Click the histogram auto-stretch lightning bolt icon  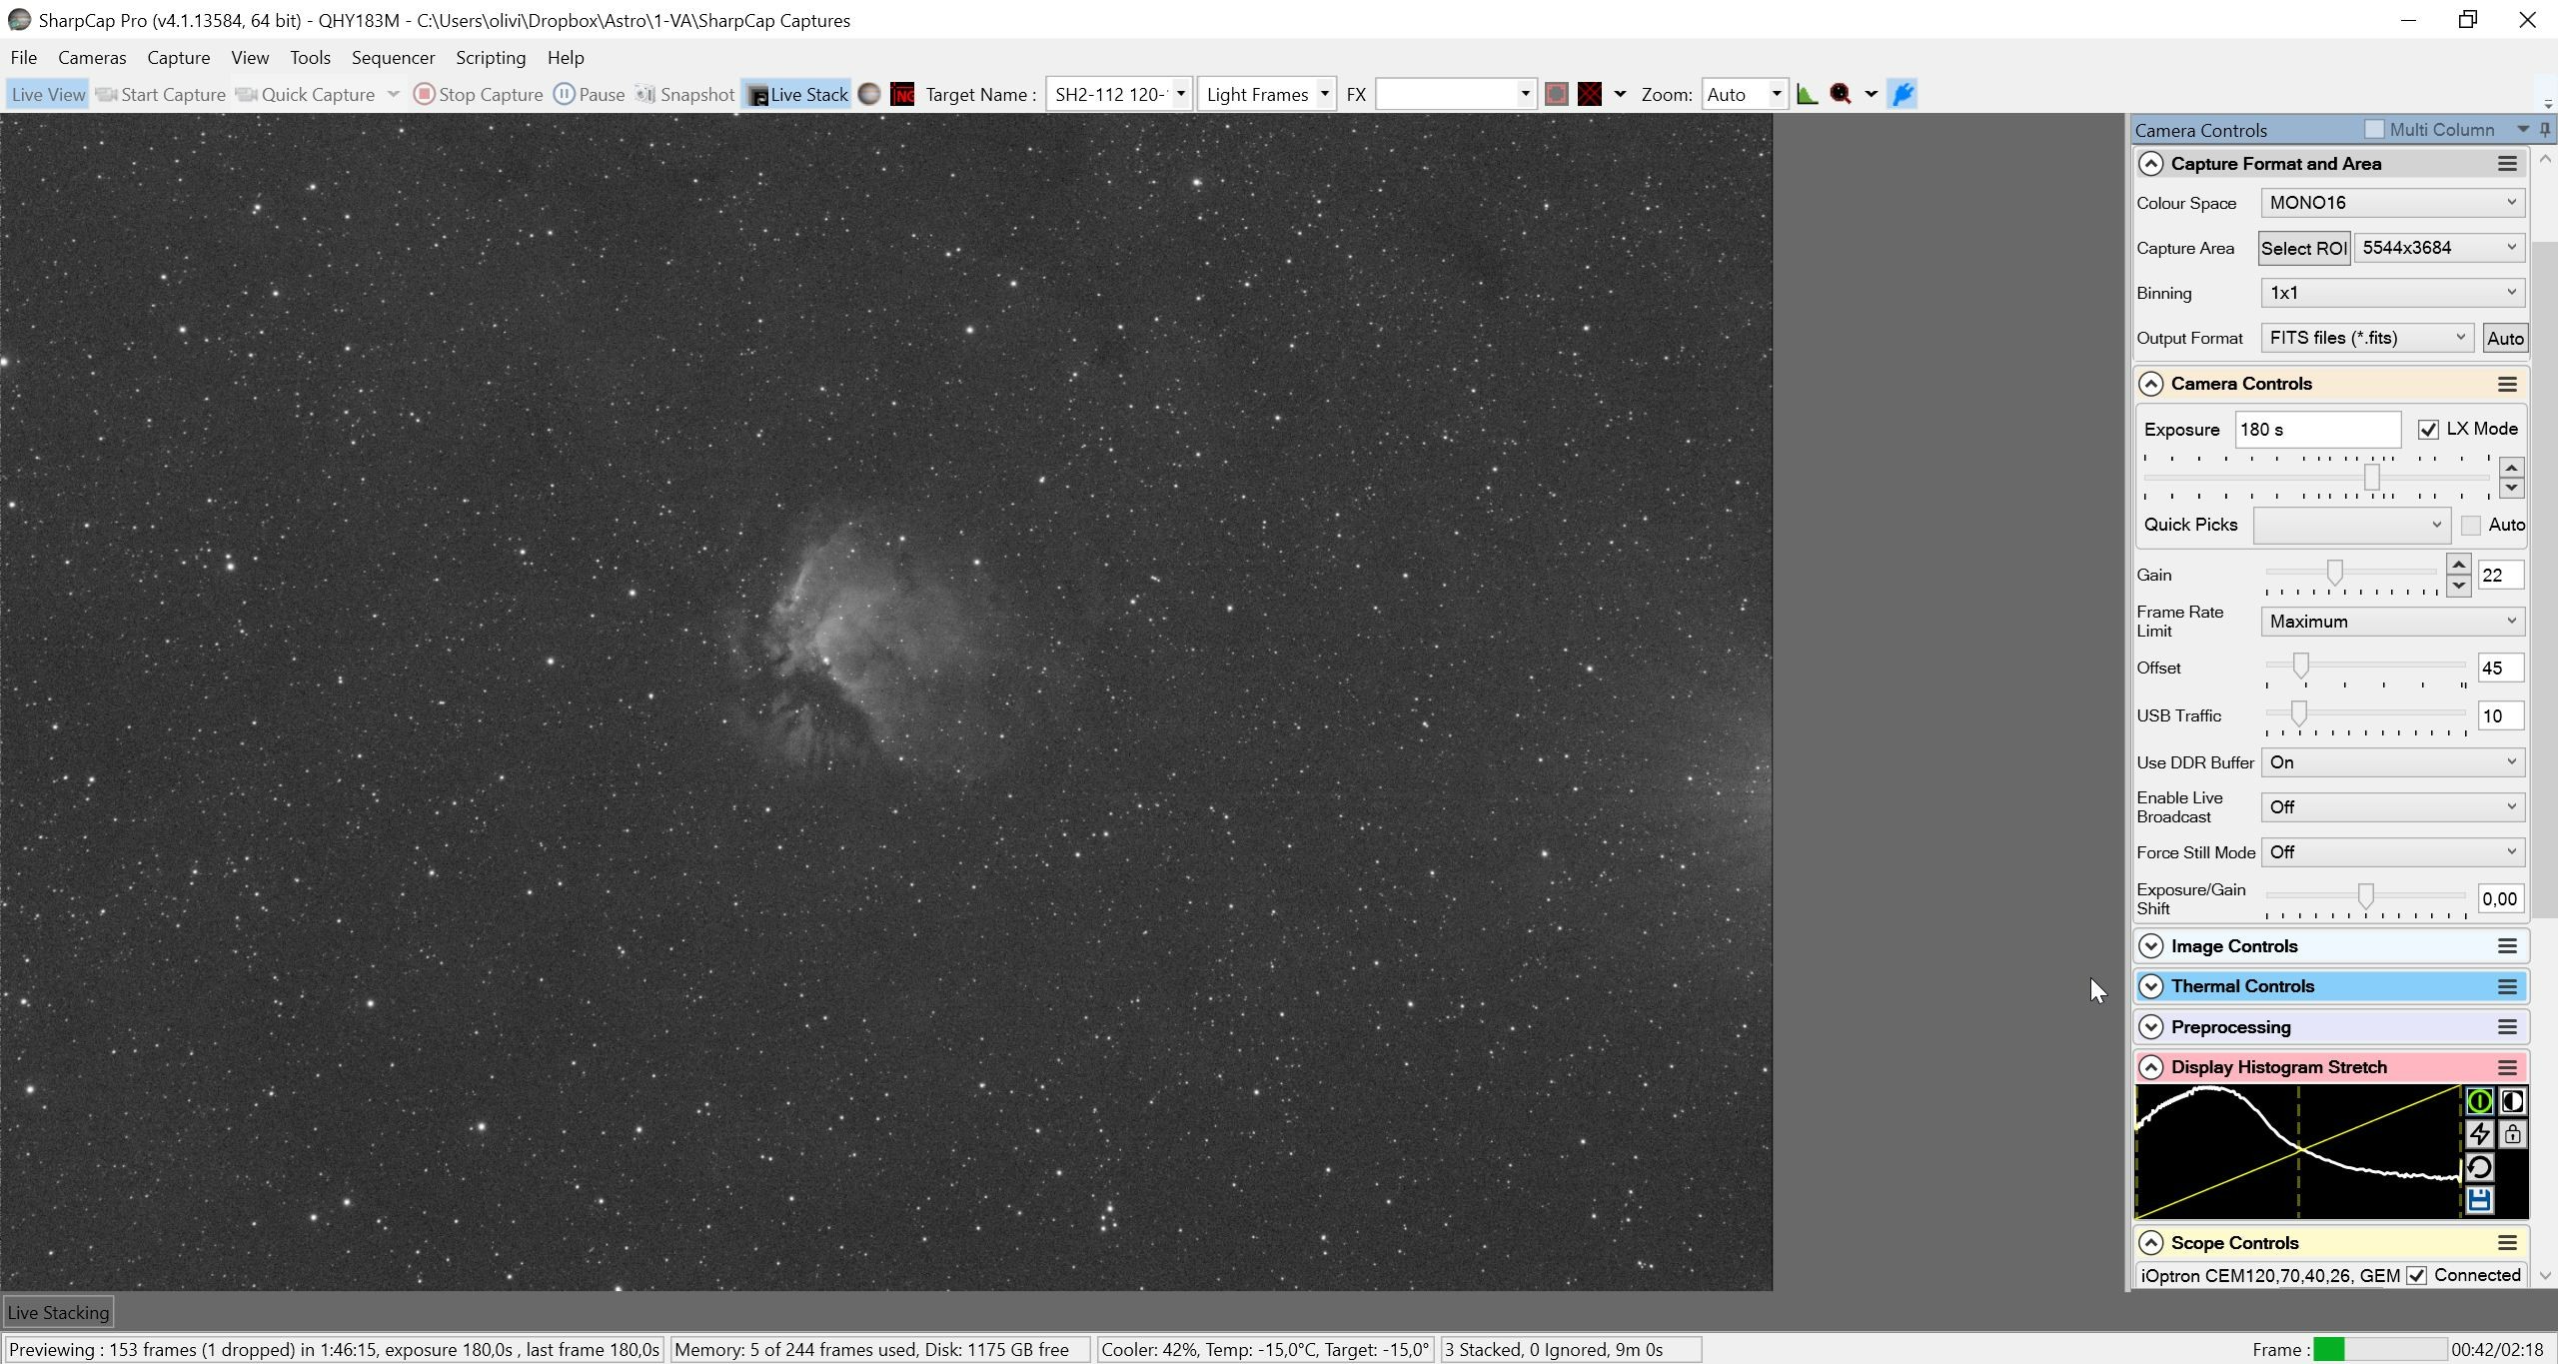[2479, 1134]
